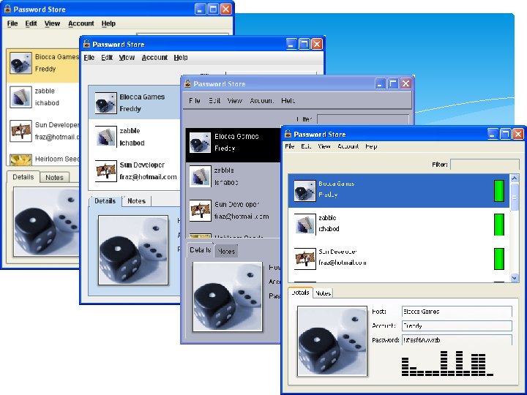
Task: Click the Account field showing Freddy
Action: [x=457, y=326]
